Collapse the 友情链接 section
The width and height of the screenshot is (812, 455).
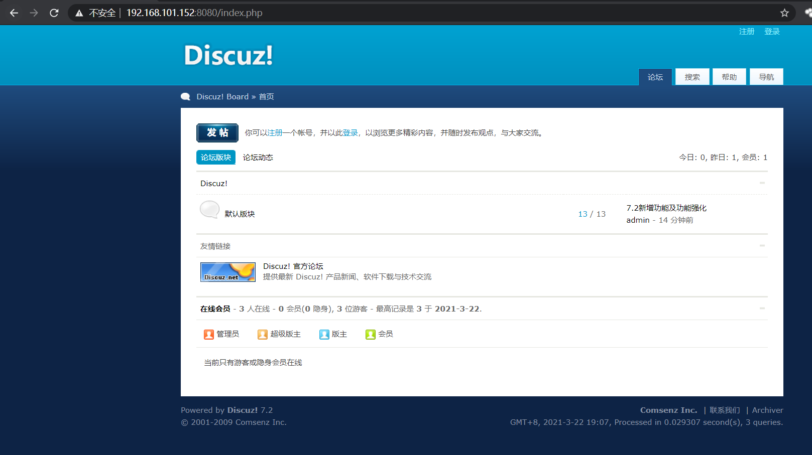coord(761,246)
